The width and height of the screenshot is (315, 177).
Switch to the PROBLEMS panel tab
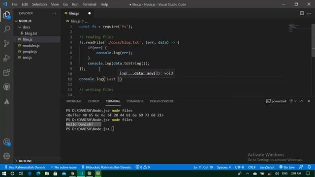tap(74, 101)
